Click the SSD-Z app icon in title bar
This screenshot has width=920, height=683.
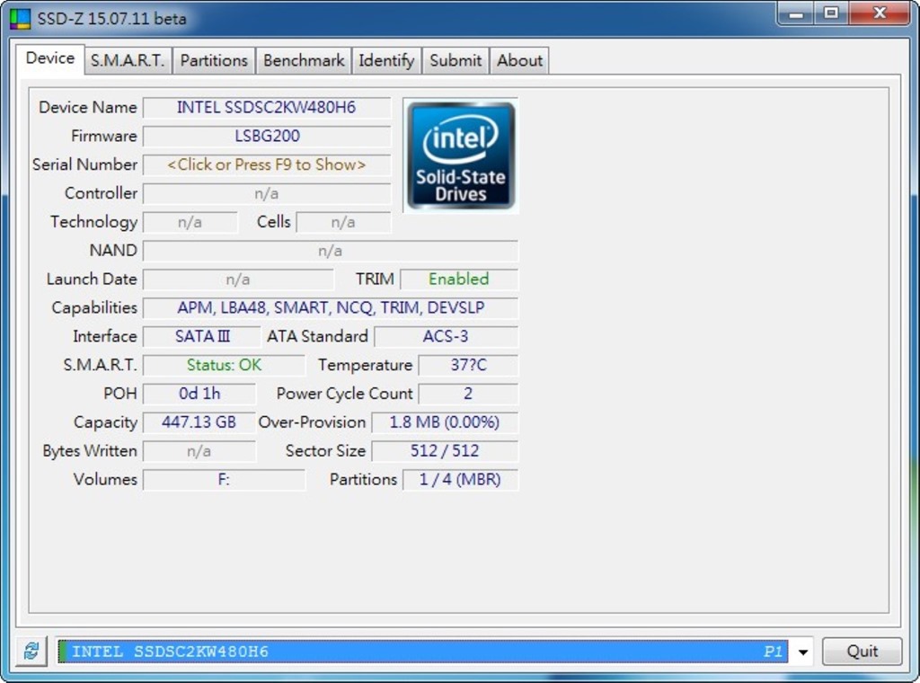[20, 18]
